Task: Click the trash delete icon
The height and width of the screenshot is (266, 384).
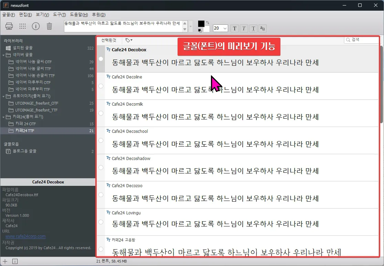Action: click(x=49, y=26)
